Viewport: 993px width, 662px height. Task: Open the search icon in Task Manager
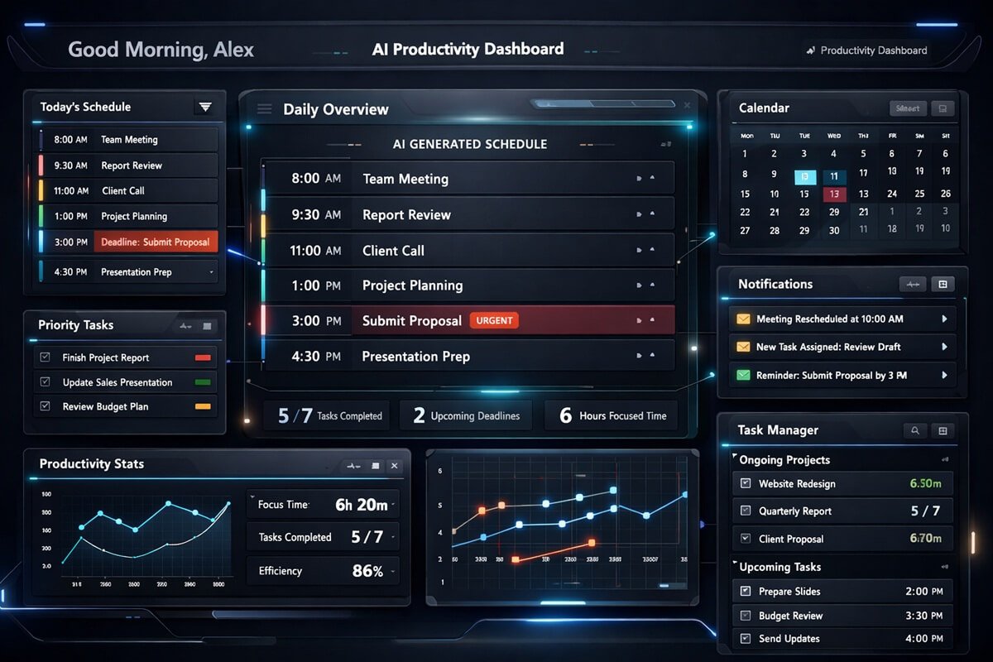click(915, 430)
